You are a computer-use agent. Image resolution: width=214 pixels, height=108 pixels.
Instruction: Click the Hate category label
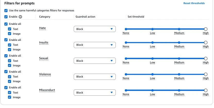[43, 28]
